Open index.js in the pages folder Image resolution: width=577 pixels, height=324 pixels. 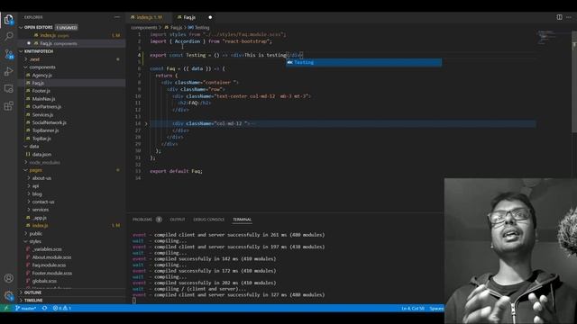tap(40, 225)
